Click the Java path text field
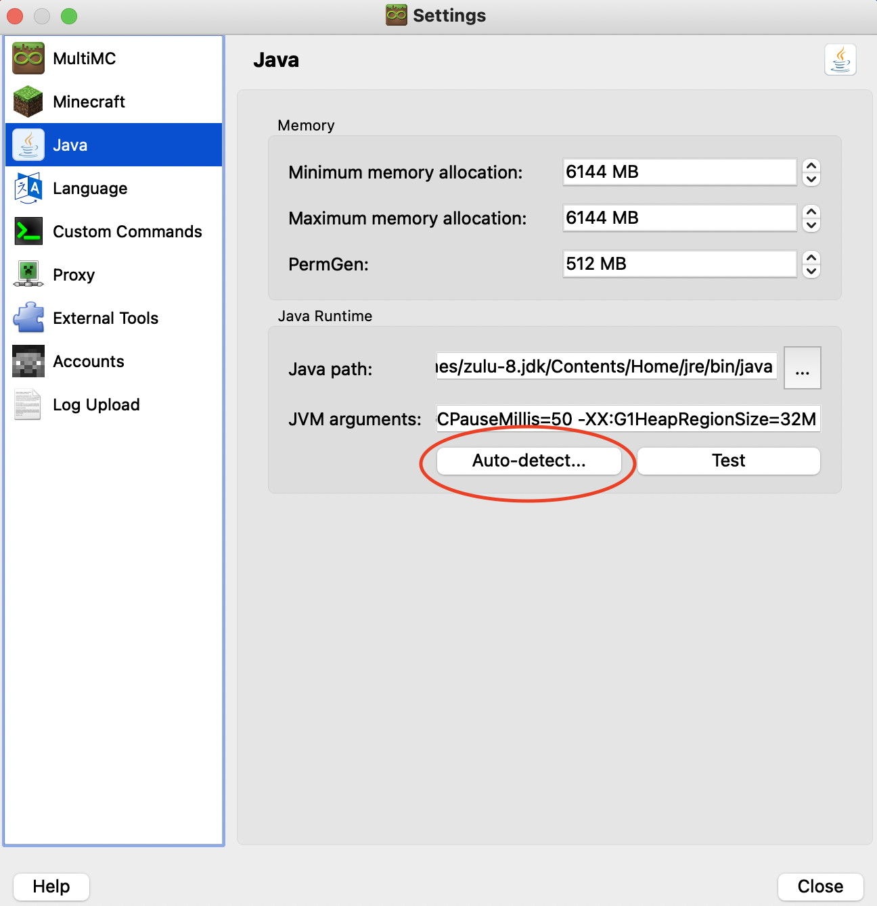 (x=606, y=366)
